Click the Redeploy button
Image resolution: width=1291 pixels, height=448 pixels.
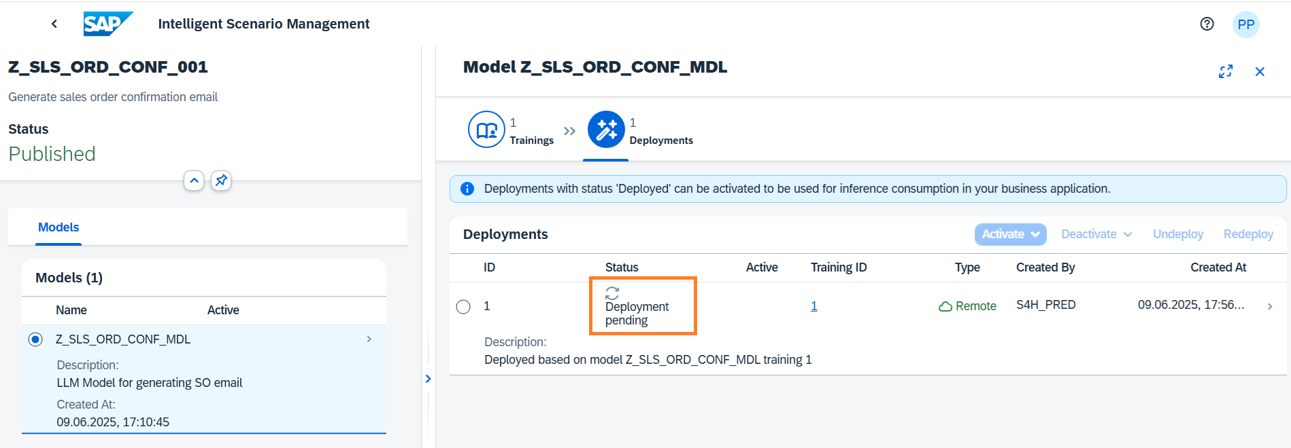(1247, 234)
